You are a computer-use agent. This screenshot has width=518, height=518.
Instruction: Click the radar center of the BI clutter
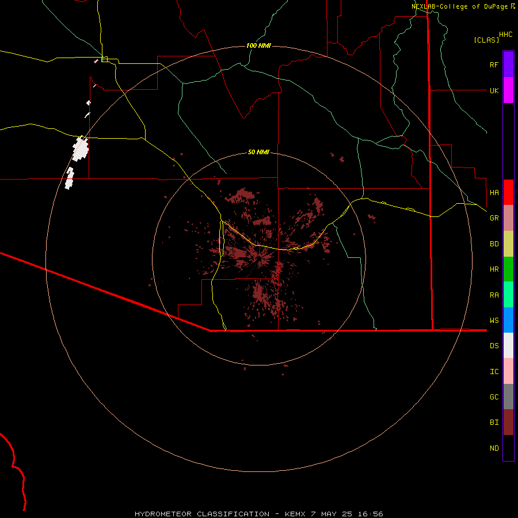click(x=260, y=258)
